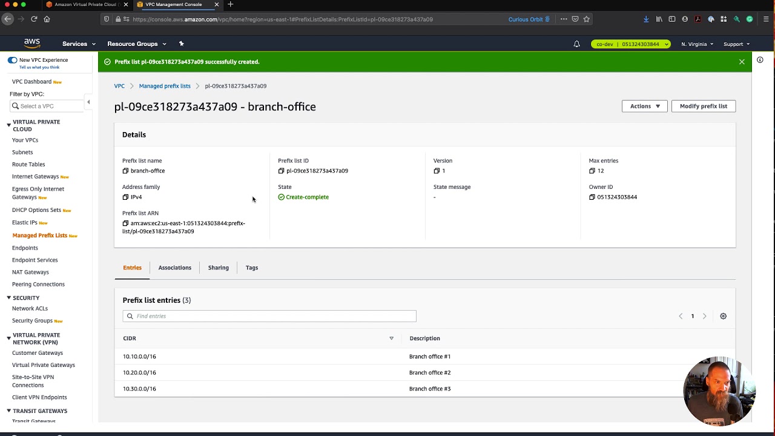
Task: Collapse the SECURITY section
Action: [x=8, y=297]
